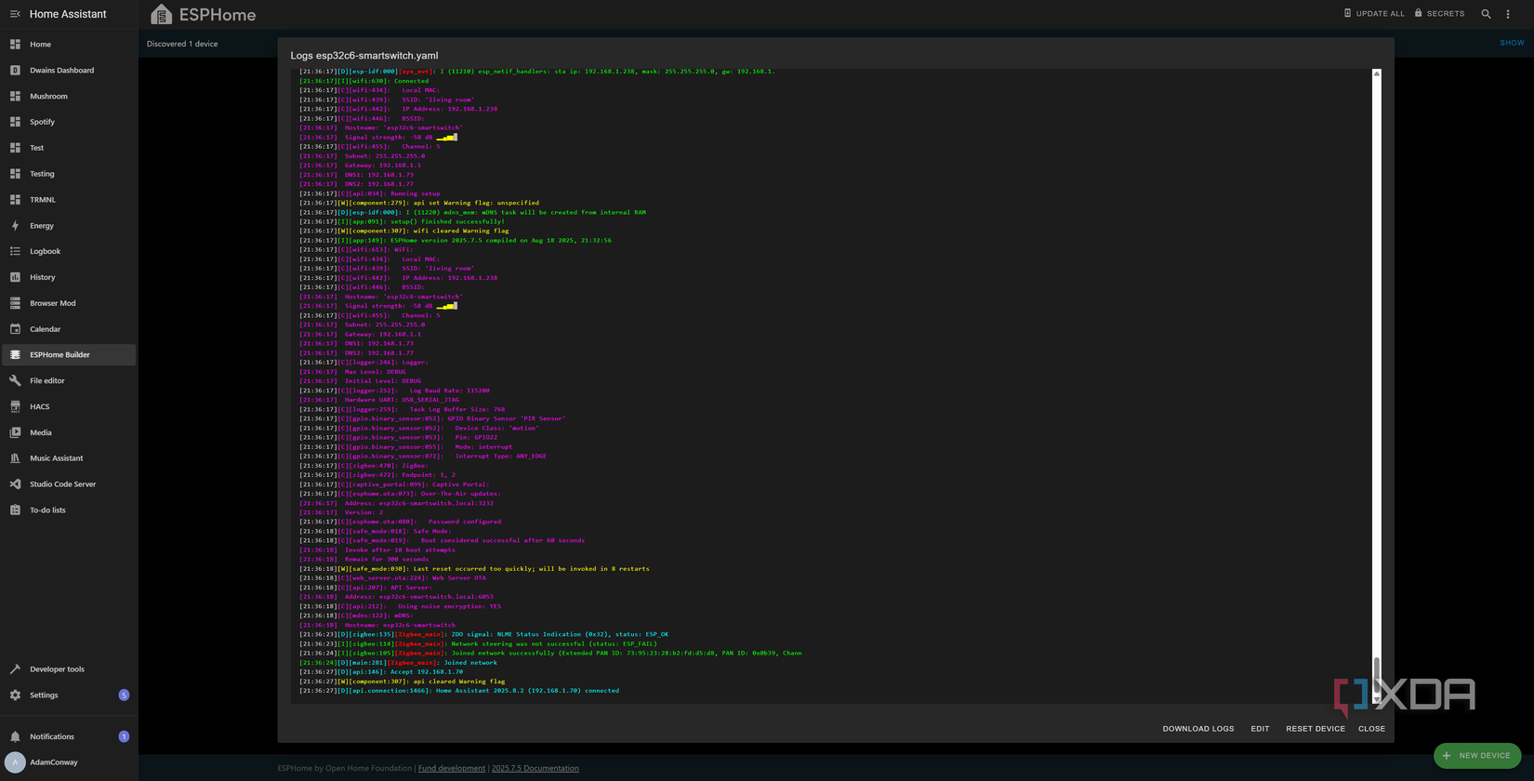This screenshot has width=1534, height=781.
Task: Select Testing in the sidebar
Action: (x=69, y=174)
